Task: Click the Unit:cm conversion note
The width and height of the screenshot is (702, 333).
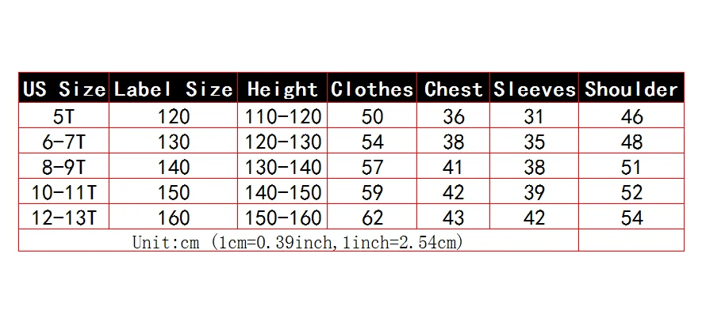Action: tap(298, 241)
